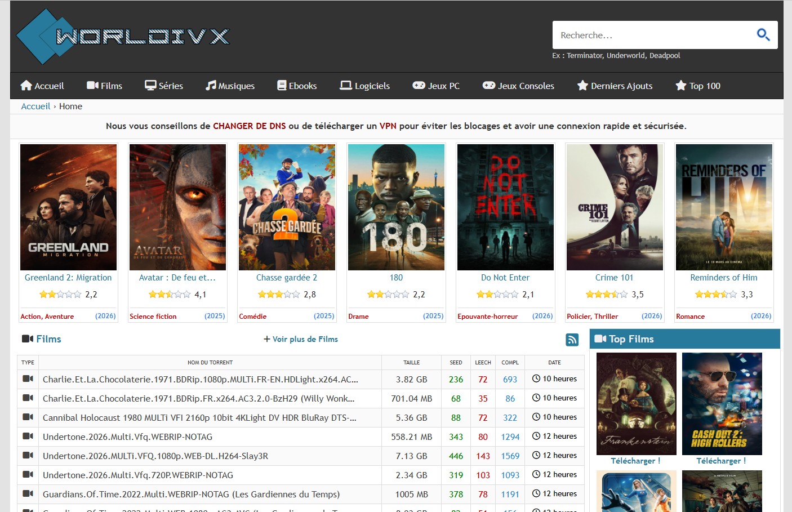Click the Policier, Thriller genre label

pyautogui.click(x=593, y=317)
